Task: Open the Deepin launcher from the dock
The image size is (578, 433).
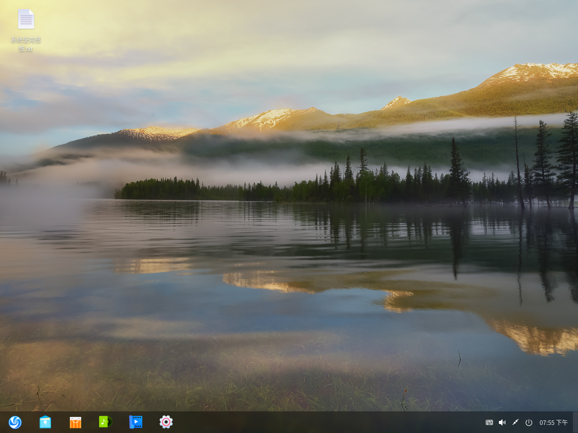Action: click(15, 422)
